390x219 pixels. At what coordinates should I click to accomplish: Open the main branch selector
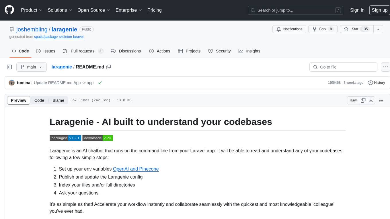(32, 67)
